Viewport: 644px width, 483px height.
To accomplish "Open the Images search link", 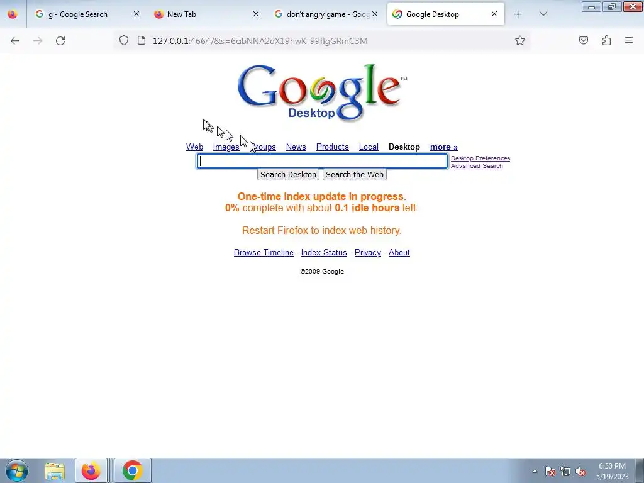I will tap(226, 147).
